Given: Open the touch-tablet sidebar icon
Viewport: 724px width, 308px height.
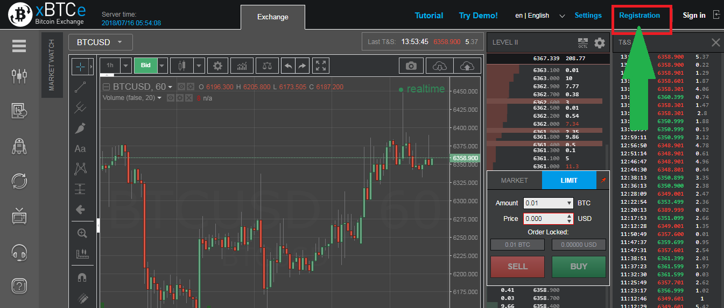Looking at the screenshot, I should pyautogui.click(x=19, y=111).
